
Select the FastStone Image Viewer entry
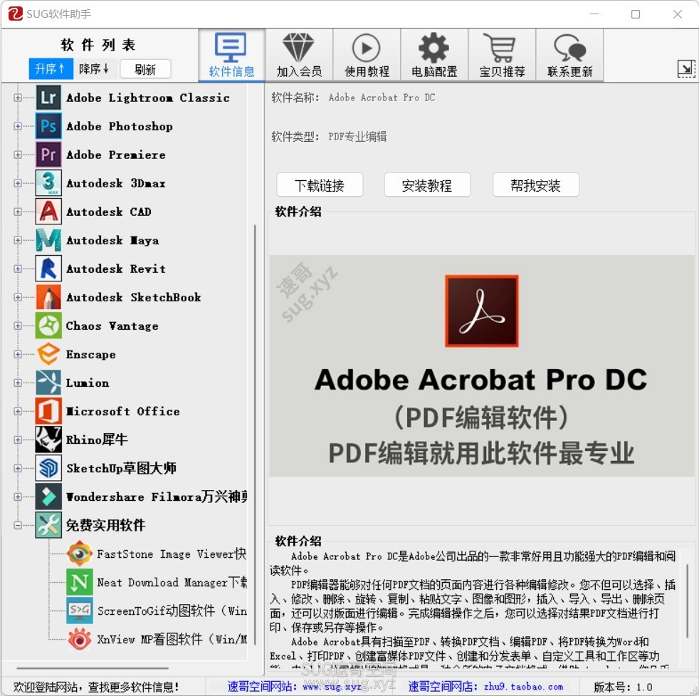(172, 554)
